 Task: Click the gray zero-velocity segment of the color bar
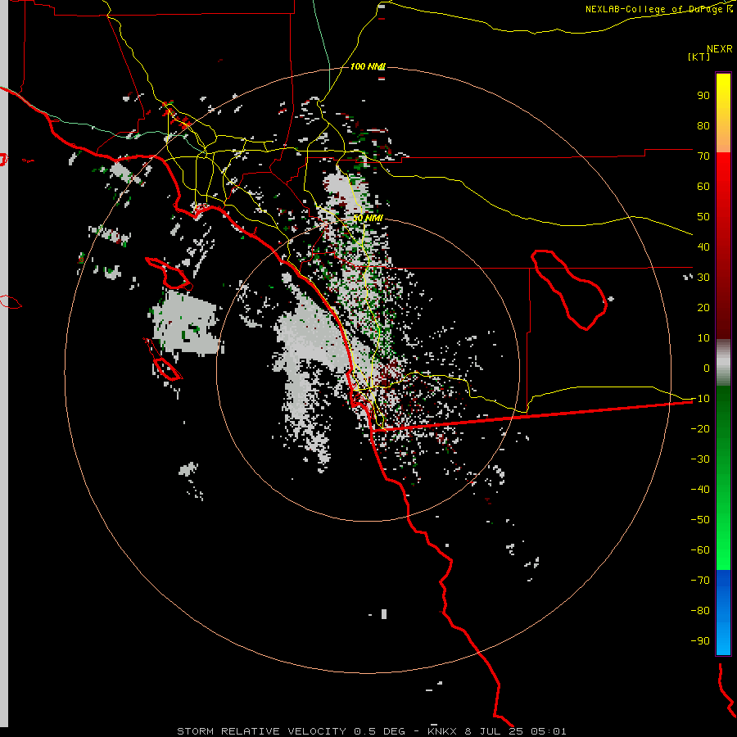(x=723, y=363)
